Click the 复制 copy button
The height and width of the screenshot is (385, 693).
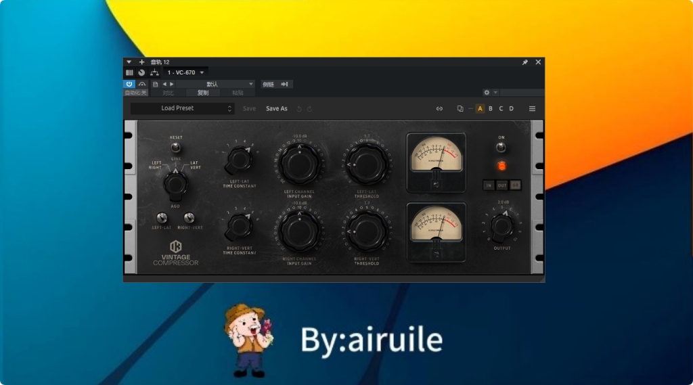tap(203, 93)
